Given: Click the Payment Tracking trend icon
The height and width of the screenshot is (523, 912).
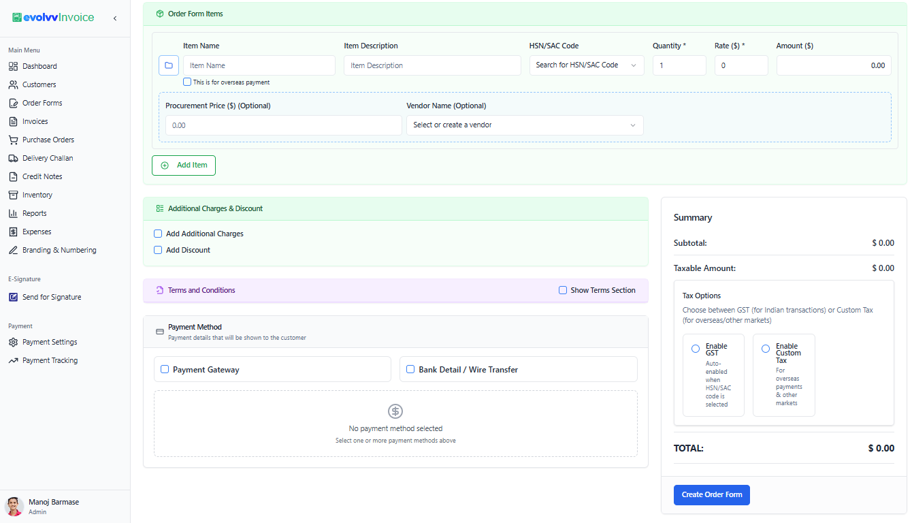Looking at the screenshot, I should 13,360.
